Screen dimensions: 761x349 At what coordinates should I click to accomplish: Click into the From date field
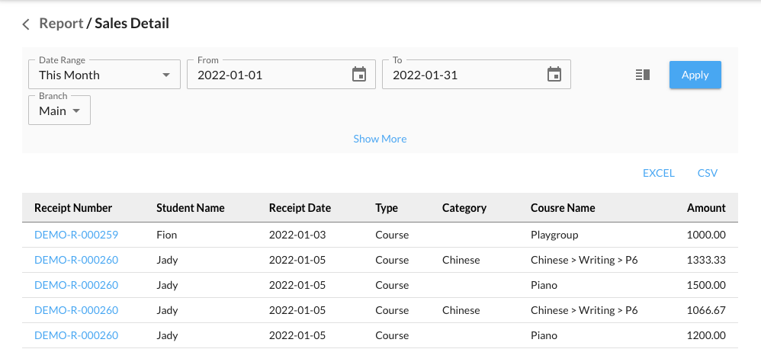(x=267, y=75)
